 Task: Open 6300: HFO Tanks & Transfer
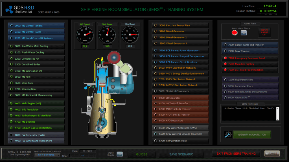pyautogui.click(x=180, y=115)
